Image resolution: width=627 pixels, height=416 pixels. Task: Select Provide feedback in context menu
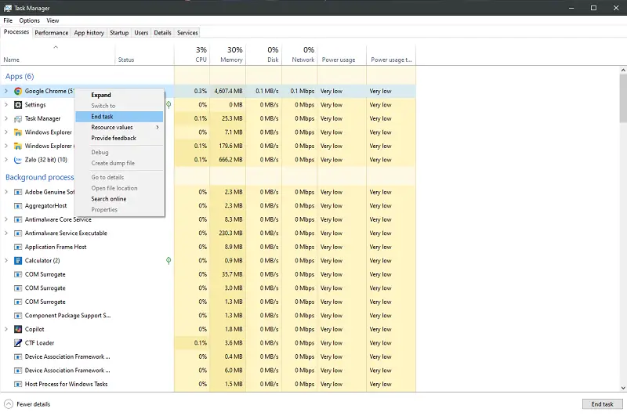pyautogui.click(x=119, y=138)
